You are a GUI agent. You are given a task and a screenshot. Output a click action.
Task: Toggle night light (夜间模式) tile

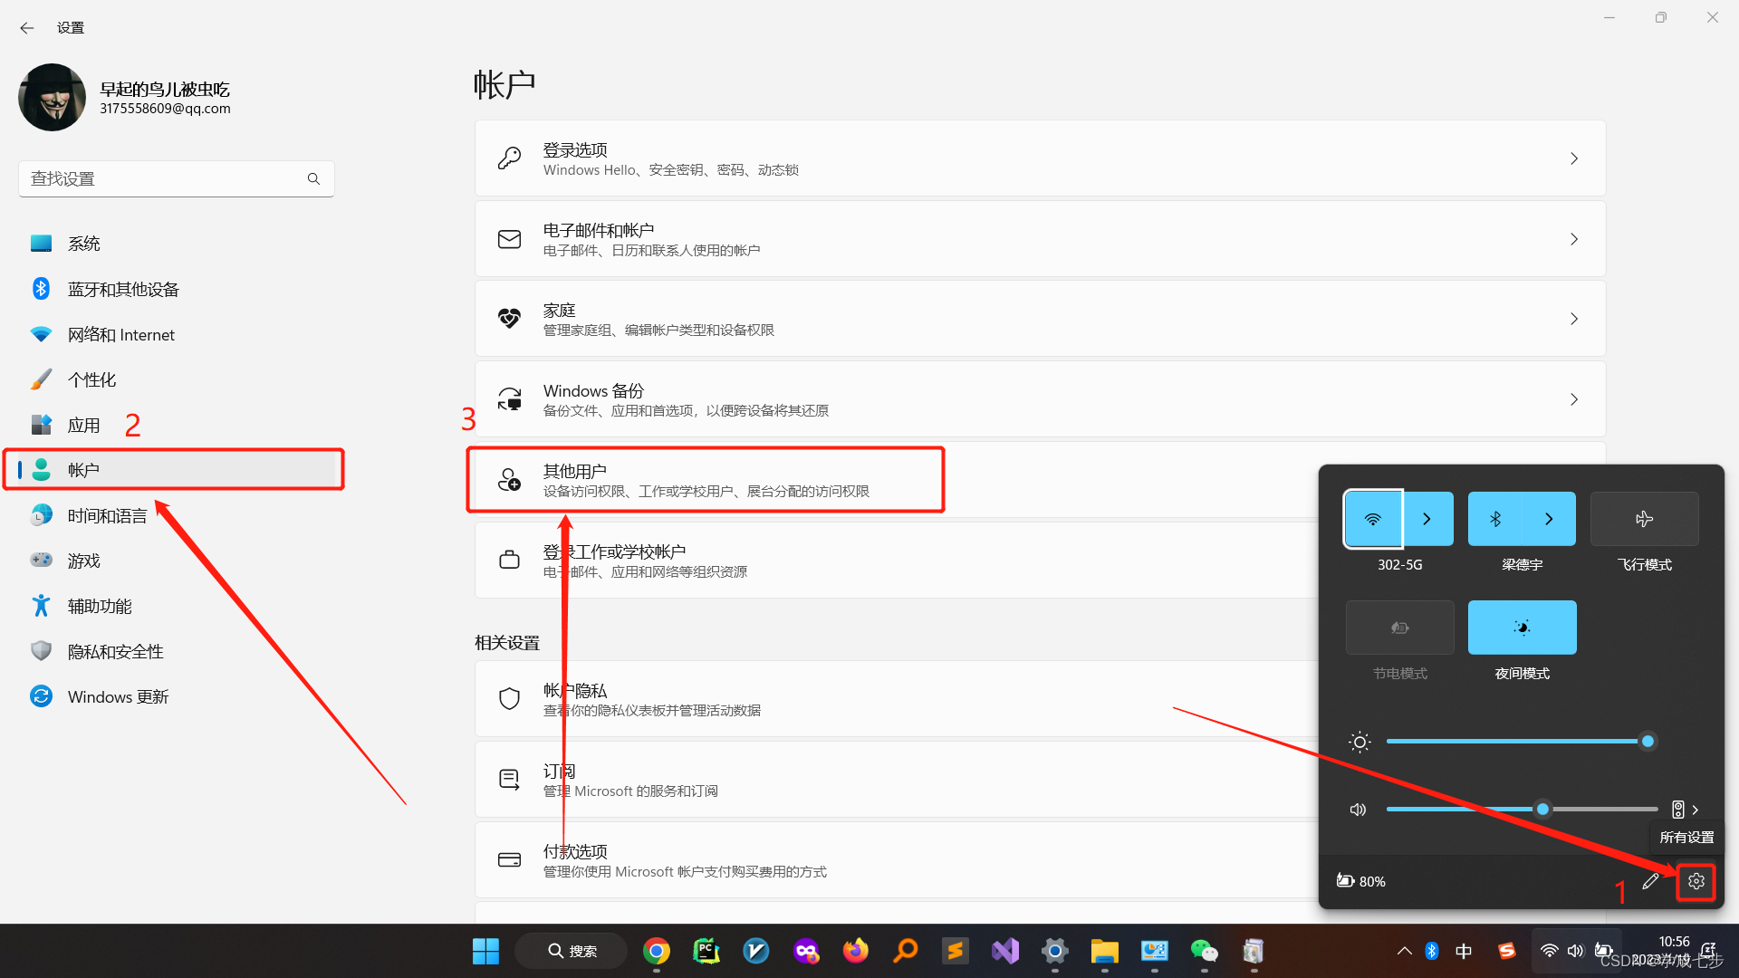(x=1522, y=628)
